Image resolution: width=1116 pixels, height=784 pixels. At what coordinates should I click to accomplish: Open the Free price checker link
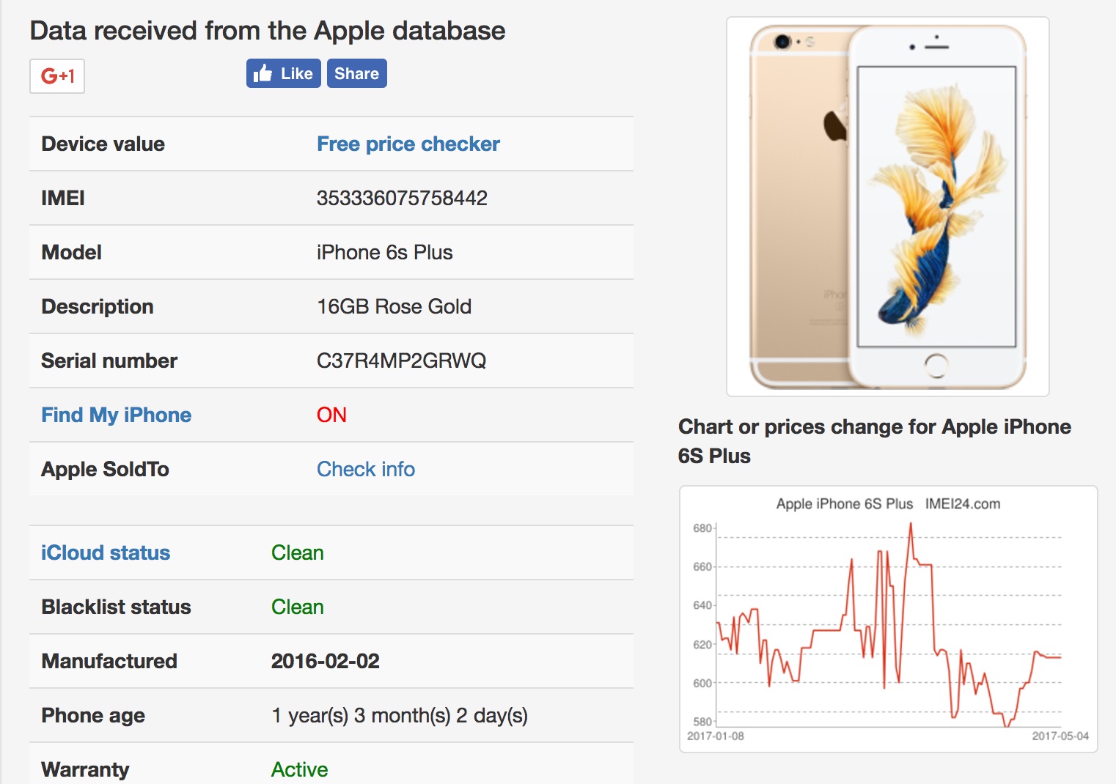point(408,144)
